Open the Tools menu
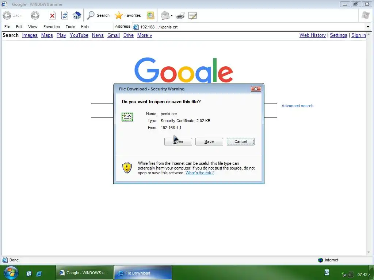 pyautogui.click(x=70, y=27)
